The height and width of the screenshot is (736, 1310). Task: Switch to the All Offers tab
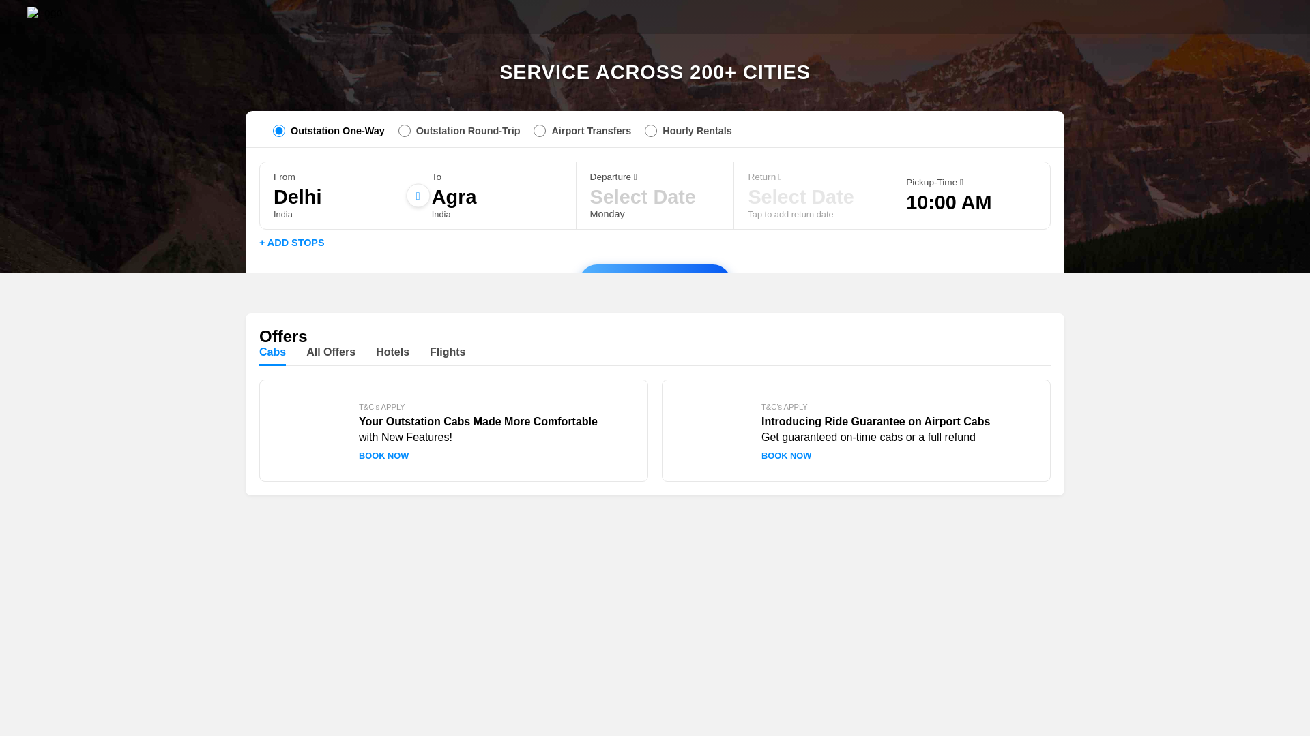(331, 352)
